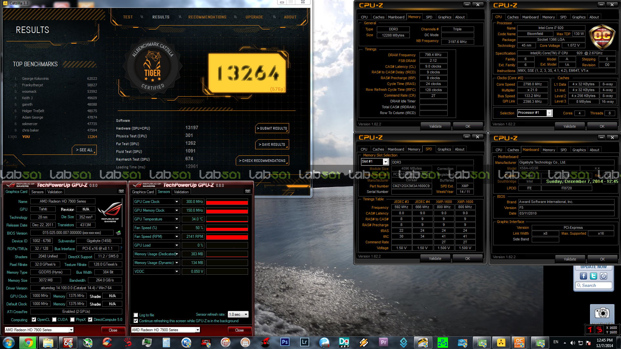Open Caches tab in CPU-Z Memory window

pyautogui.click(x=378, y=17)
